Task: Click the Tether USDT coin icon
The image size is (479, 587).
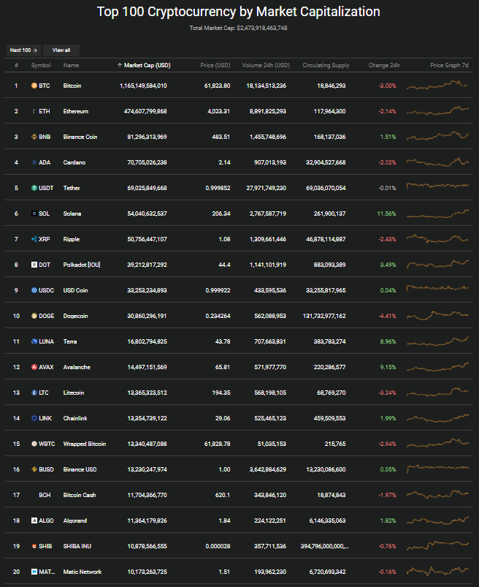Action: pyautogui.click(x=34, y=188)
